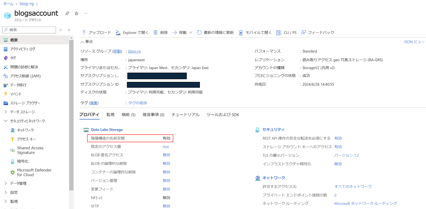The height and width of the screenshot is (209, 426).
Task: Click the 問題の診断と解決 wrench icon
Action: point(6,67)
